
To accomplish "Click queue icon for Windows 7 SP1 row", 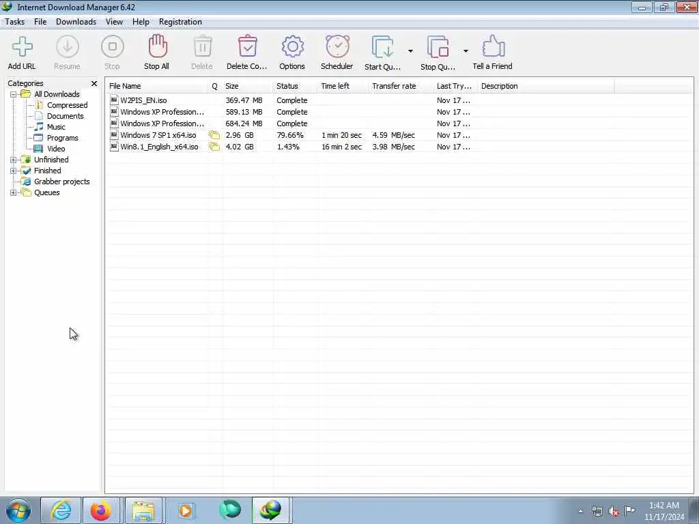I will click(214, 135).
